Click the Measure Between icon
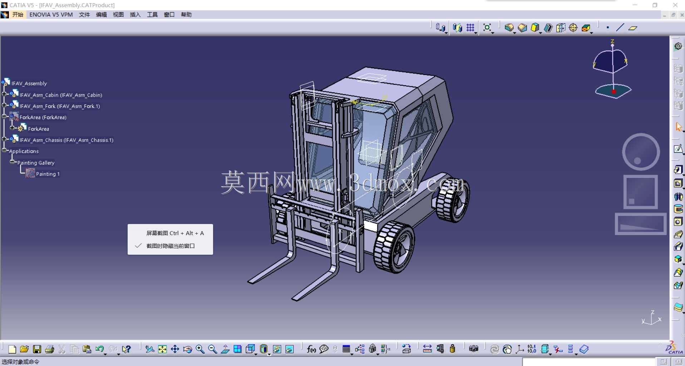The width and height of the screenshot is (685, 366). coord(427,349)
